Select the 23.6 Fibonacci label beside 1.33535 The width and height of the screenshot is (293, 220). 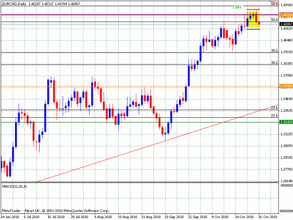(x=274, y=108)
